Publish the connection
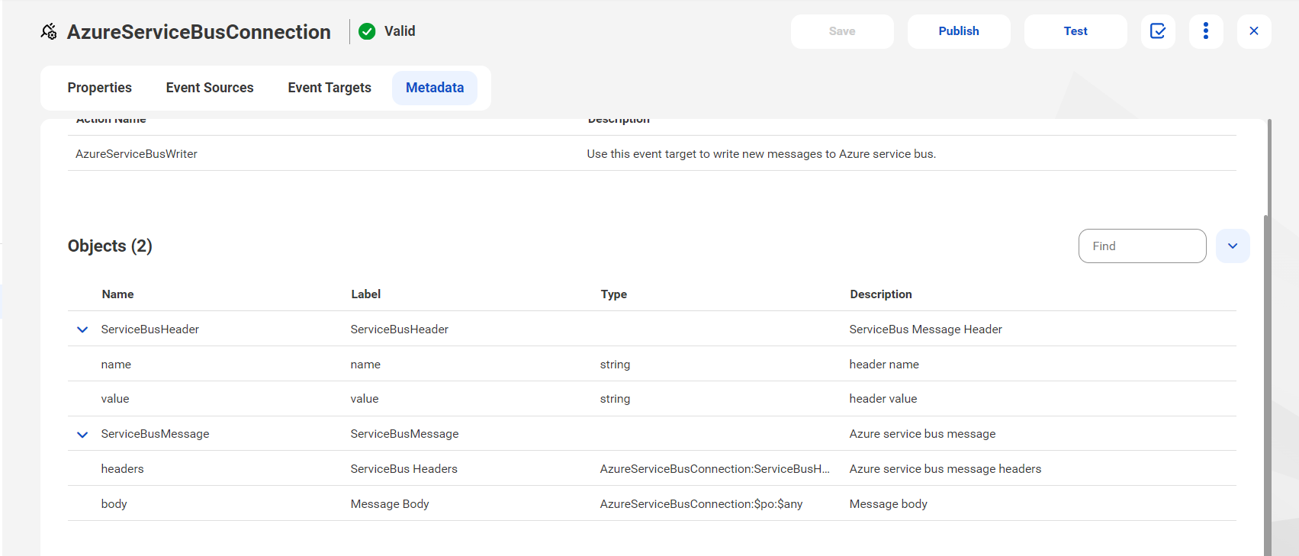1299x556 pixels. (959, 31)
